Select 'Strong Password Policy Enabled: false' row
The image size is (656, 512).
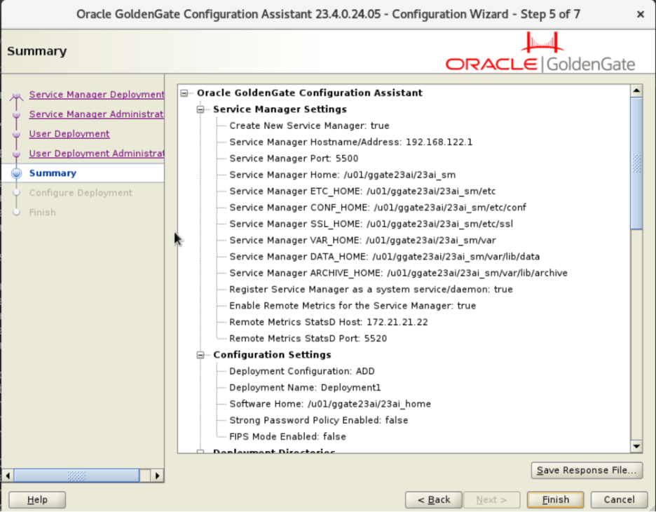(x=319, y=420)
